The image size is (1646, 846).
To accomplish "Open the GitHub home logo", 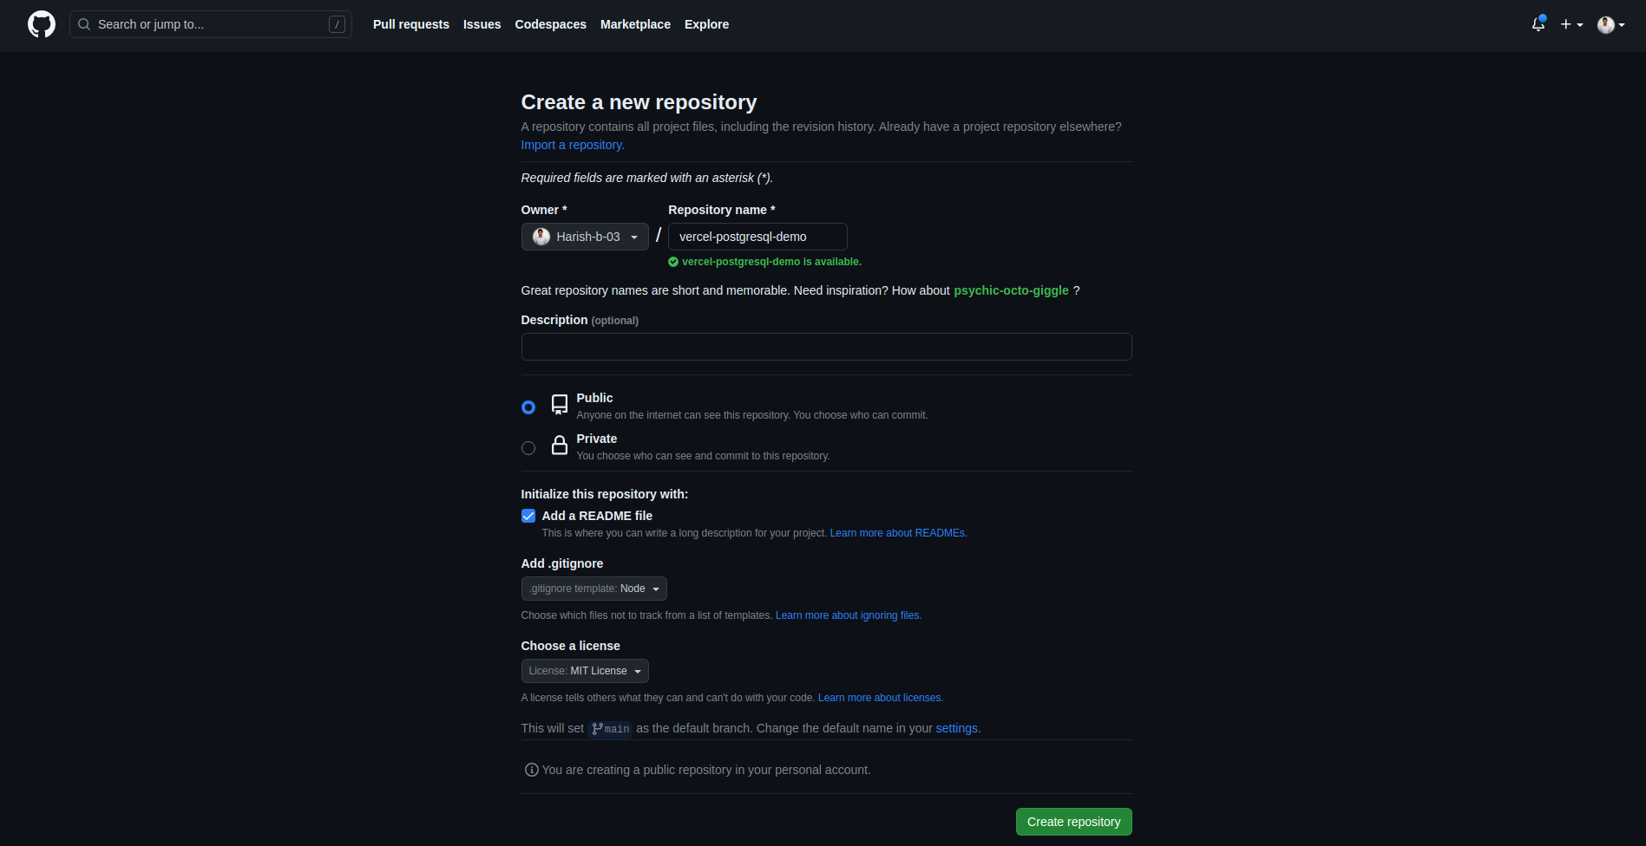I will [42, 24].
